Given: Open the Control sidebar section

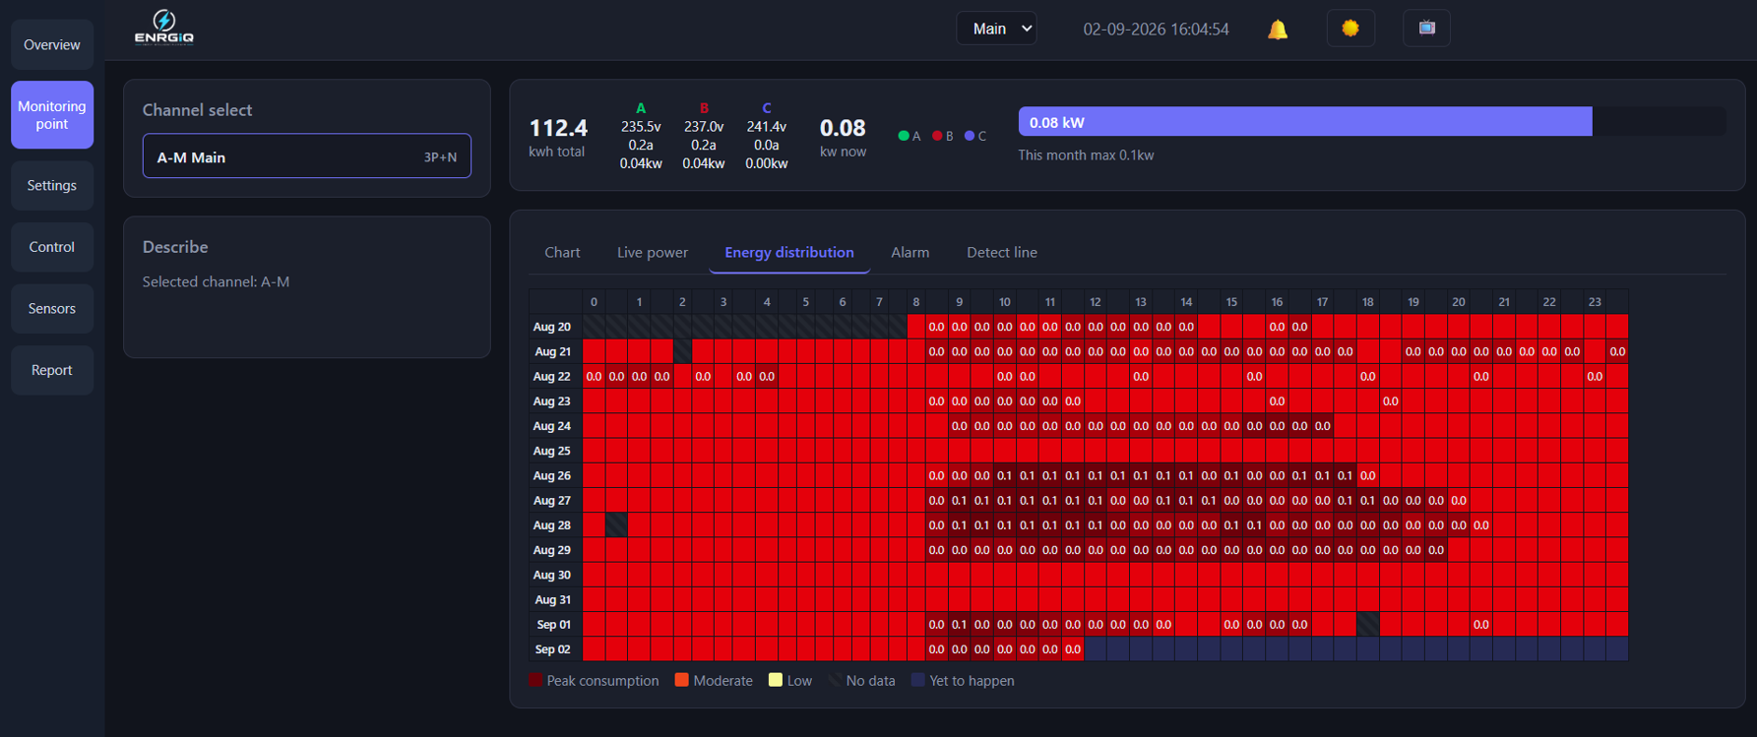Looking at the screenshot, I should pos(52,247).
